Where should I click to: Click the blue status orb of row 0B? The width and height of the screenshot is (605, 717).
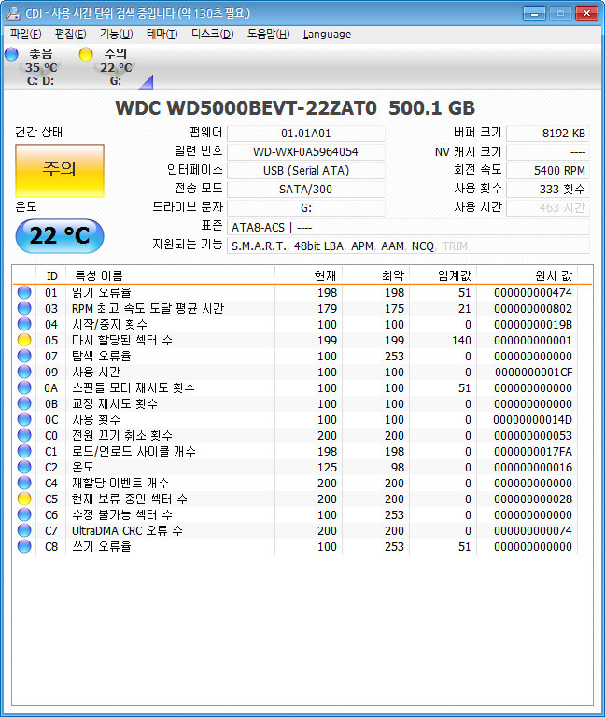click(x=24, y=403)
